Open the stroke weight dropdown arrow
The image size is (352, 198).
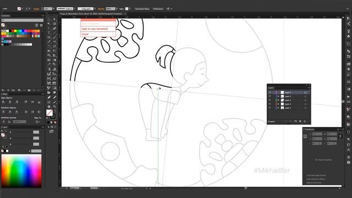(54, 9)
